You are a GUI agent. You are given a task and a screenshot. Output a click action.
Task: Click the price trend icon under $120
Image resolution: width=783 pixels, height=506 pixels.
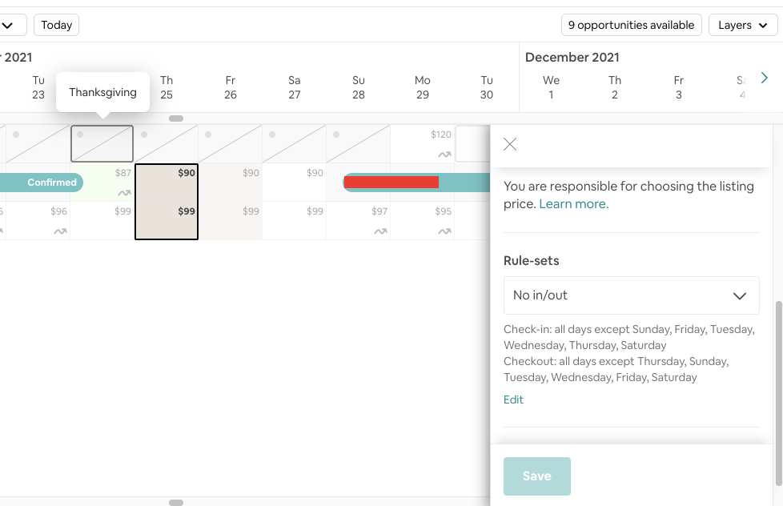(444, 155)
